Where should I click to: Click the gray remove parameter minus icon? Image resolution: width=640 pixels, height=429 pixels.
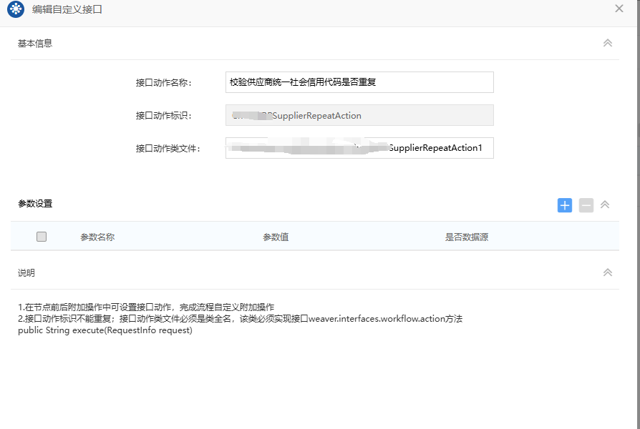[586, 205]
